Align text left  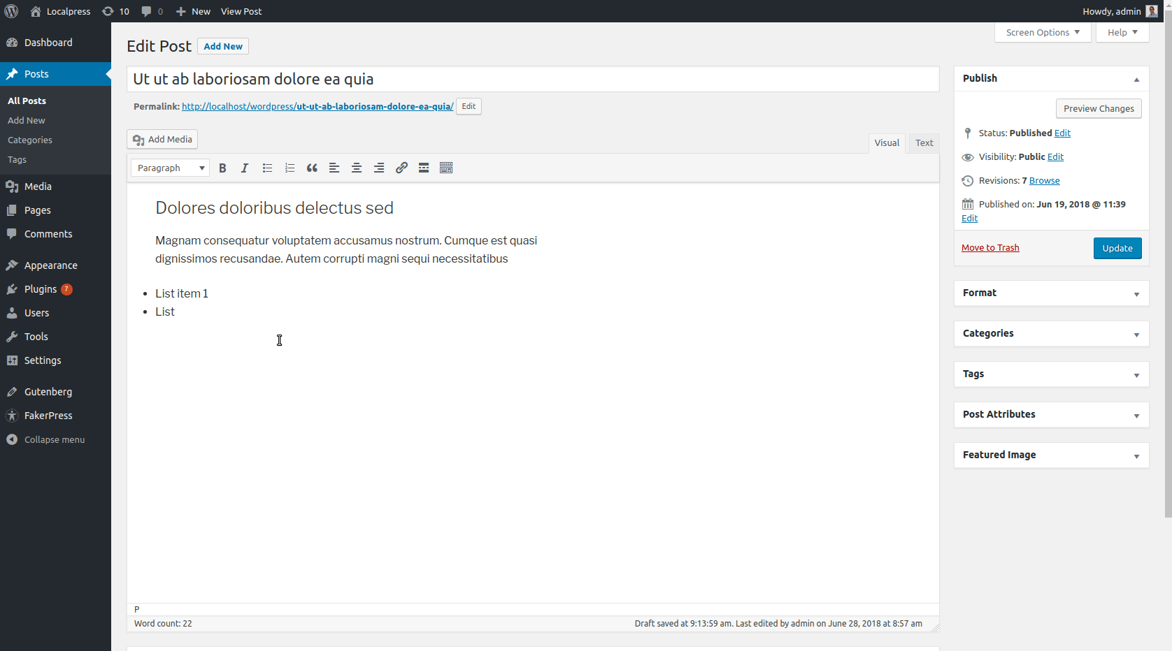click(x=334, y=168)
